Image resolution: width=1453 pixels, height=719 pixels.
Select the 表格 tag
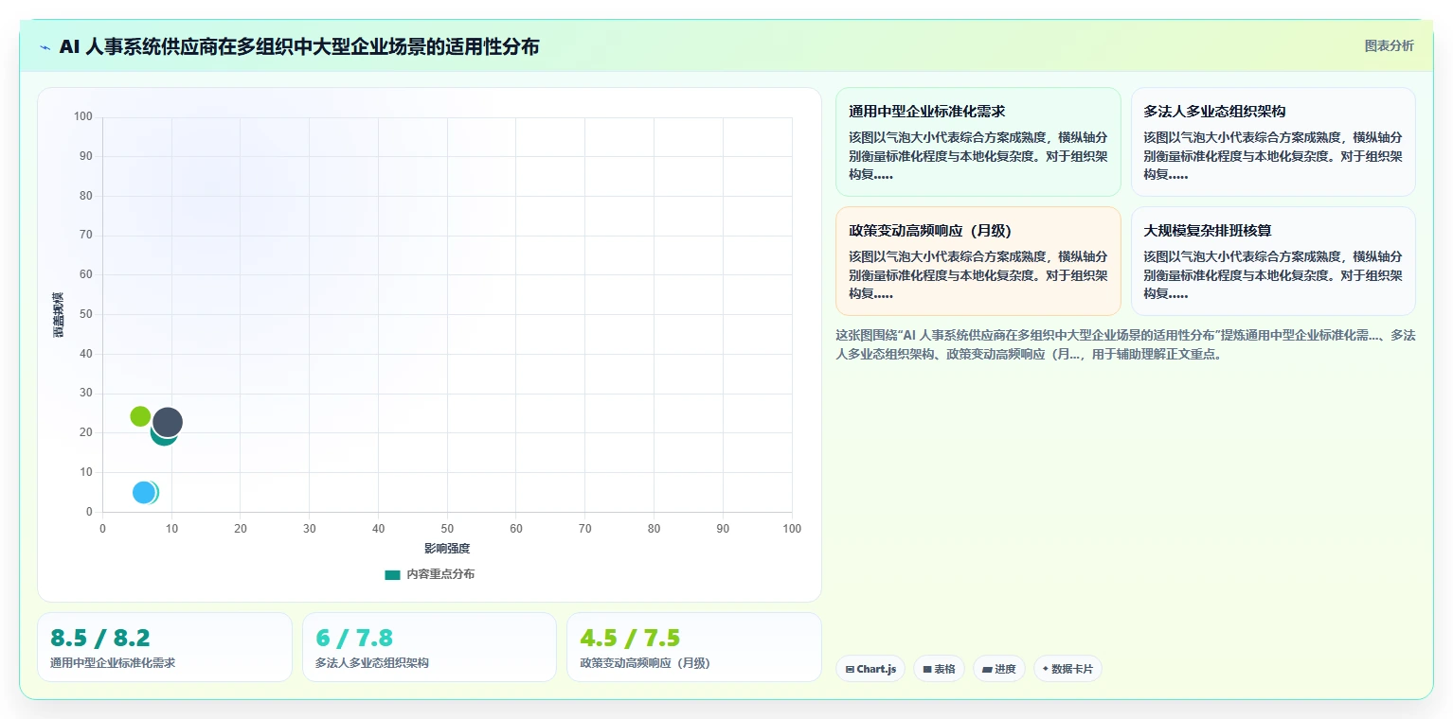point(940,669)
